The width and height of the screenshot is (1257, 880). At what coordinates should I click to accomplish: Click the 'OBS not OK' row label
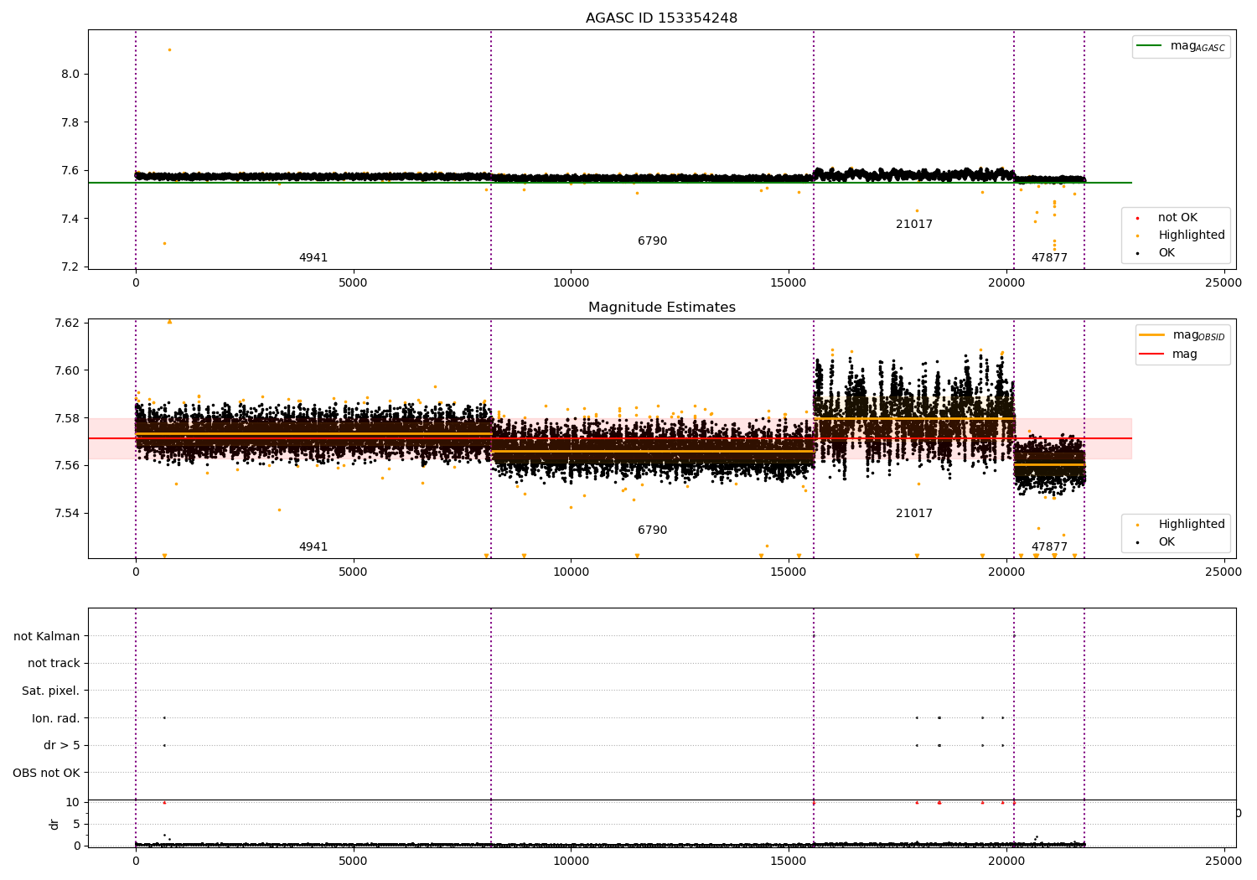(x=47, y=774)
